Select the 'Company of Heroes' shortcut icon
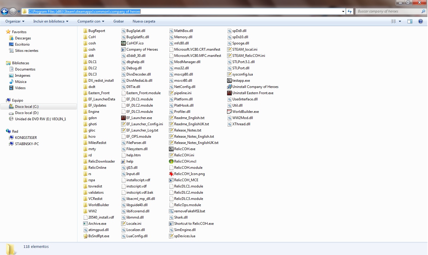 pos(123,49)
